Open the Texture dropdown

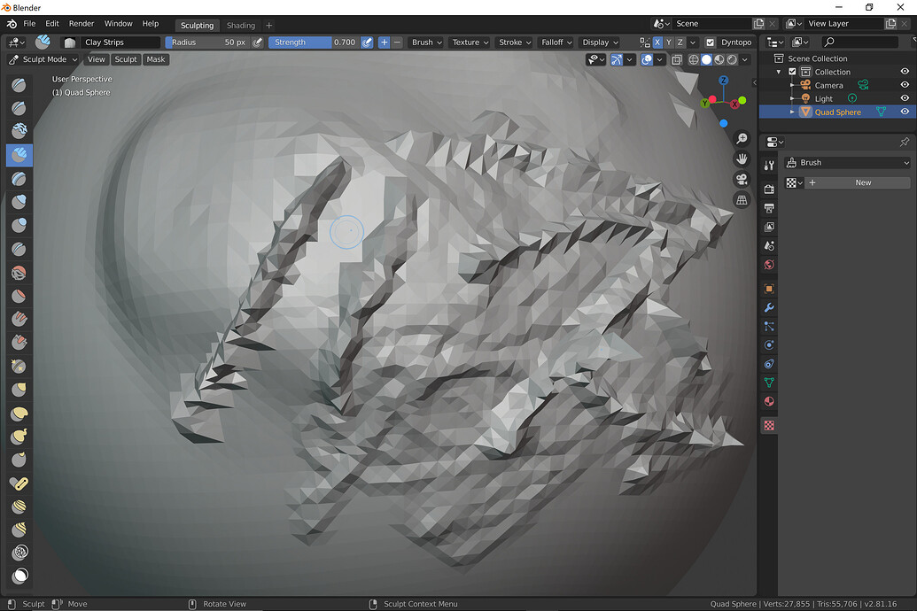click(470, 43)
